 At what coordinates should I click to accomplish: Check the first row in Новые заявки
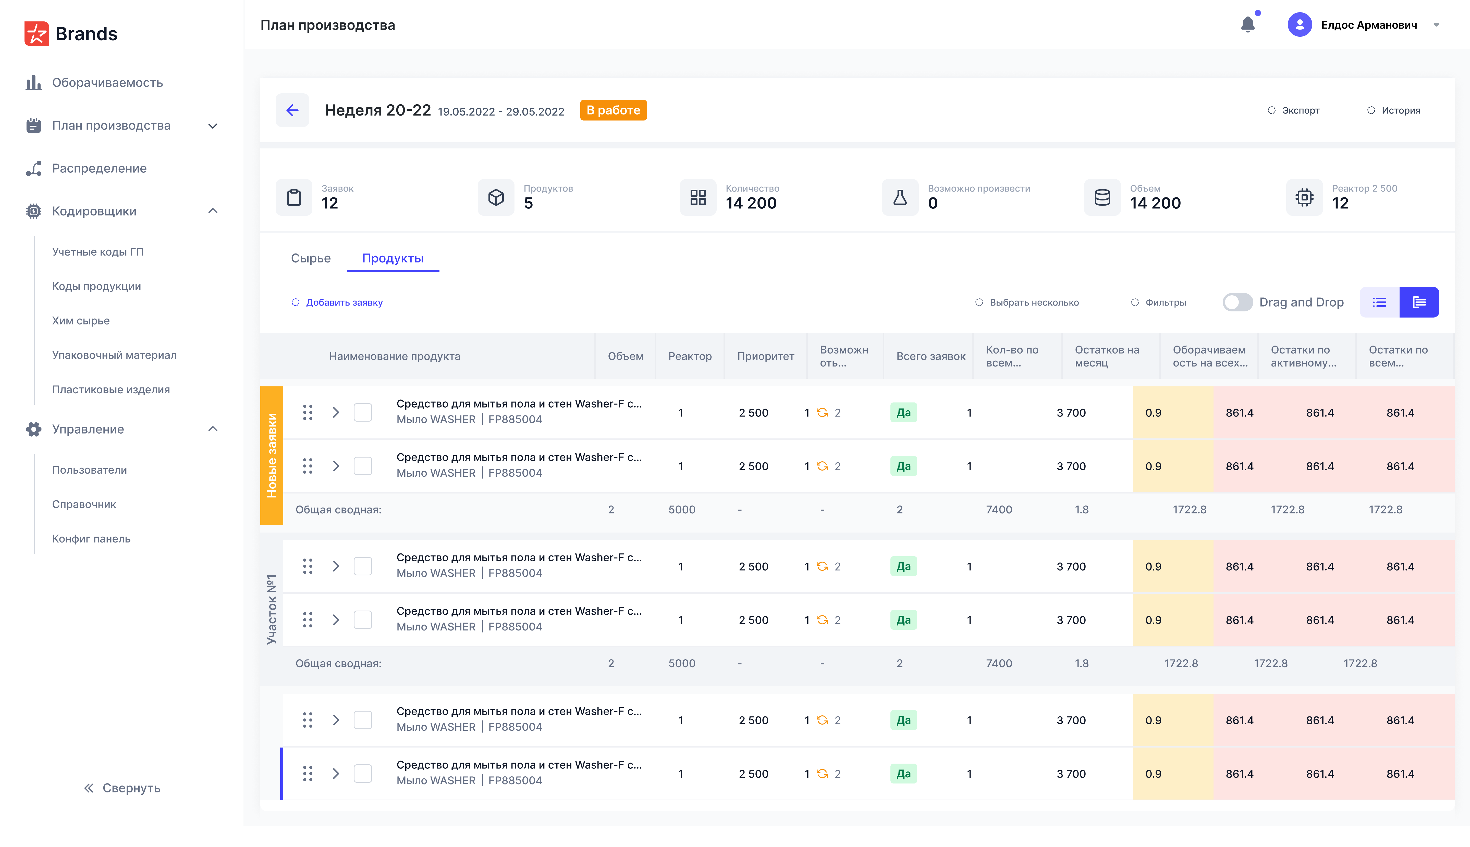[x=363, y=412]
